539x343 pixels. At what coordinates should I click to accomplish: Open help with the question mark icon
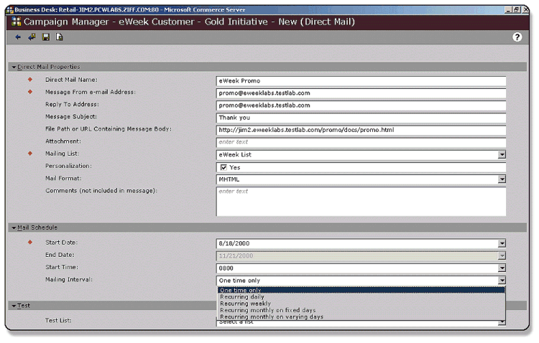(517, 37)
